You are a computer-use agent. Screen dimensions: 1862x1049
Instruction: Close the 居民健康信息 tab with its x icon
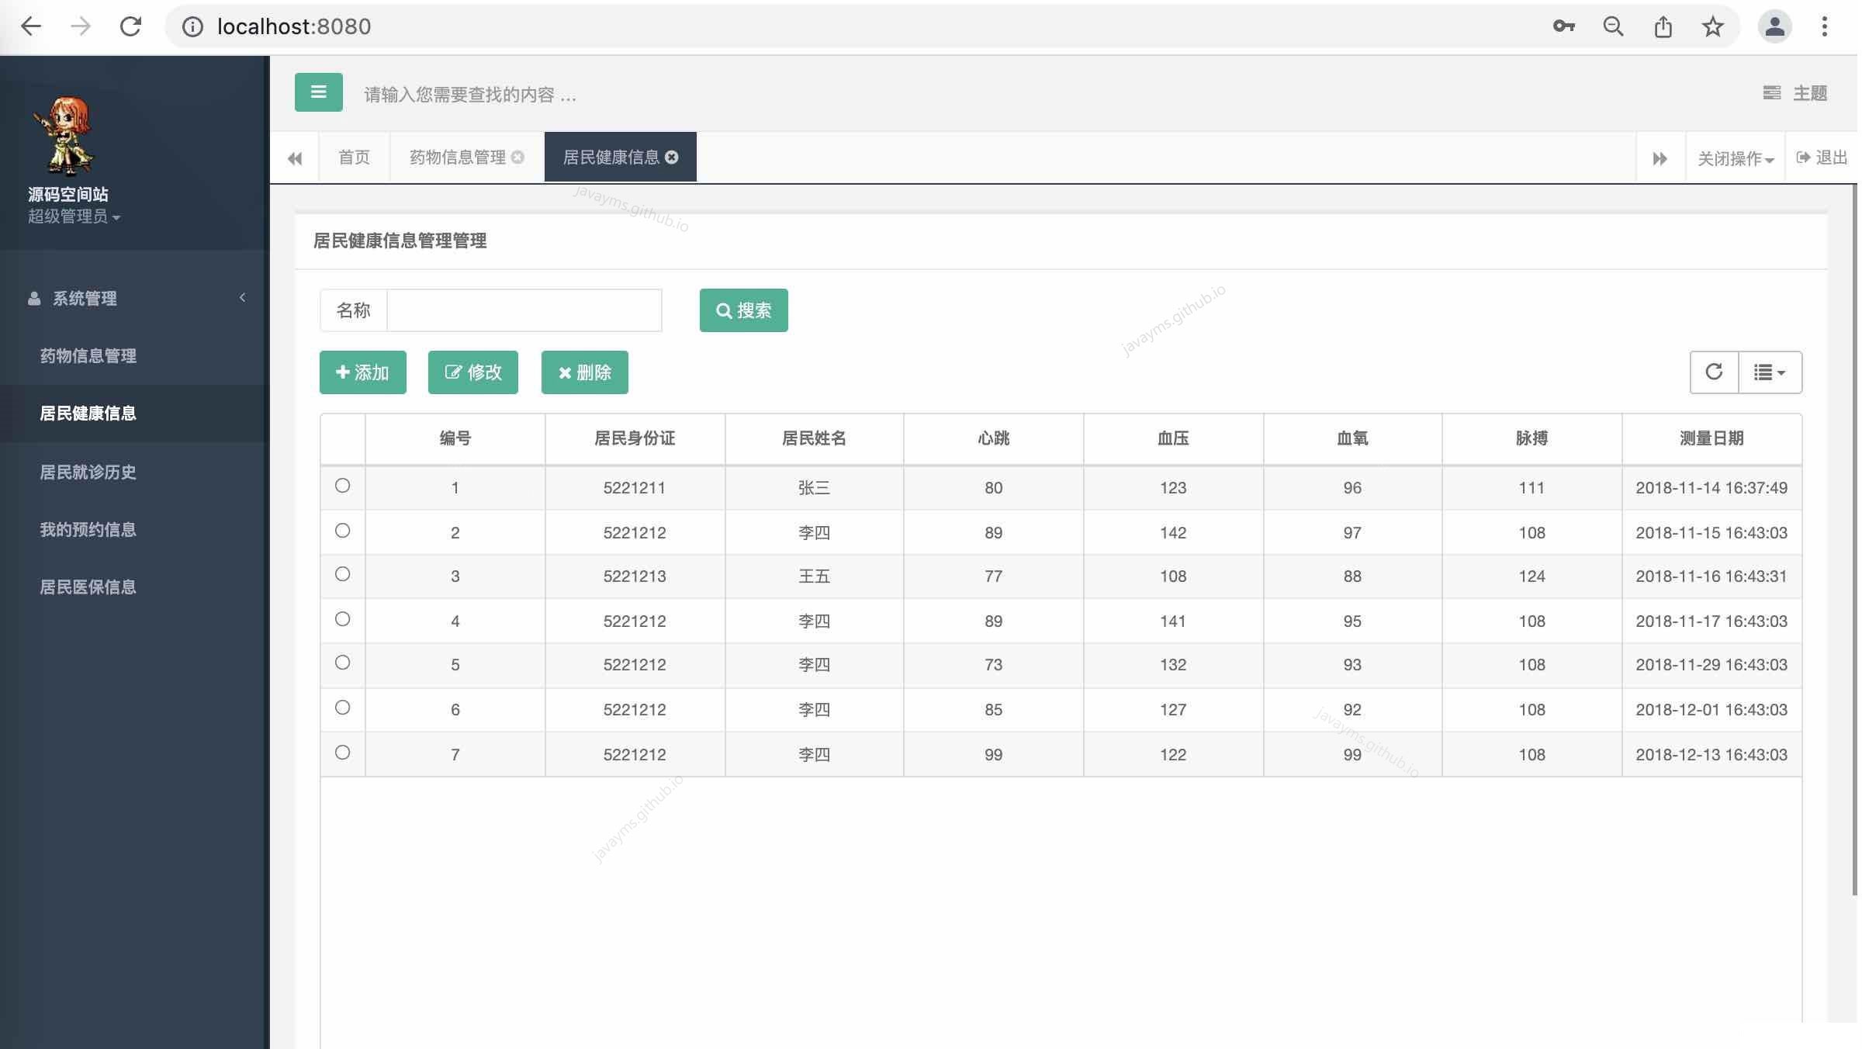(x=672, y=158)
